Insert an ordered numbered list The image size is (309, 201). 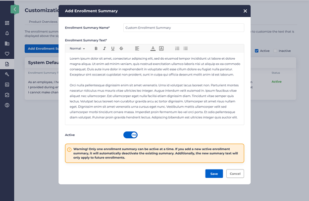coord(177,48)
